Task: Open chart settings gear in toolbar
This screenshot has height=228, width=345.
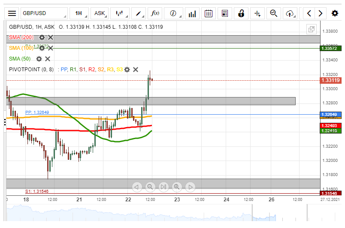Action: [x=335, y=13]
